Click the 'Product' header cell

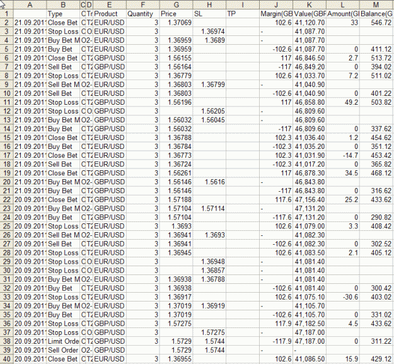click(109, 14)
